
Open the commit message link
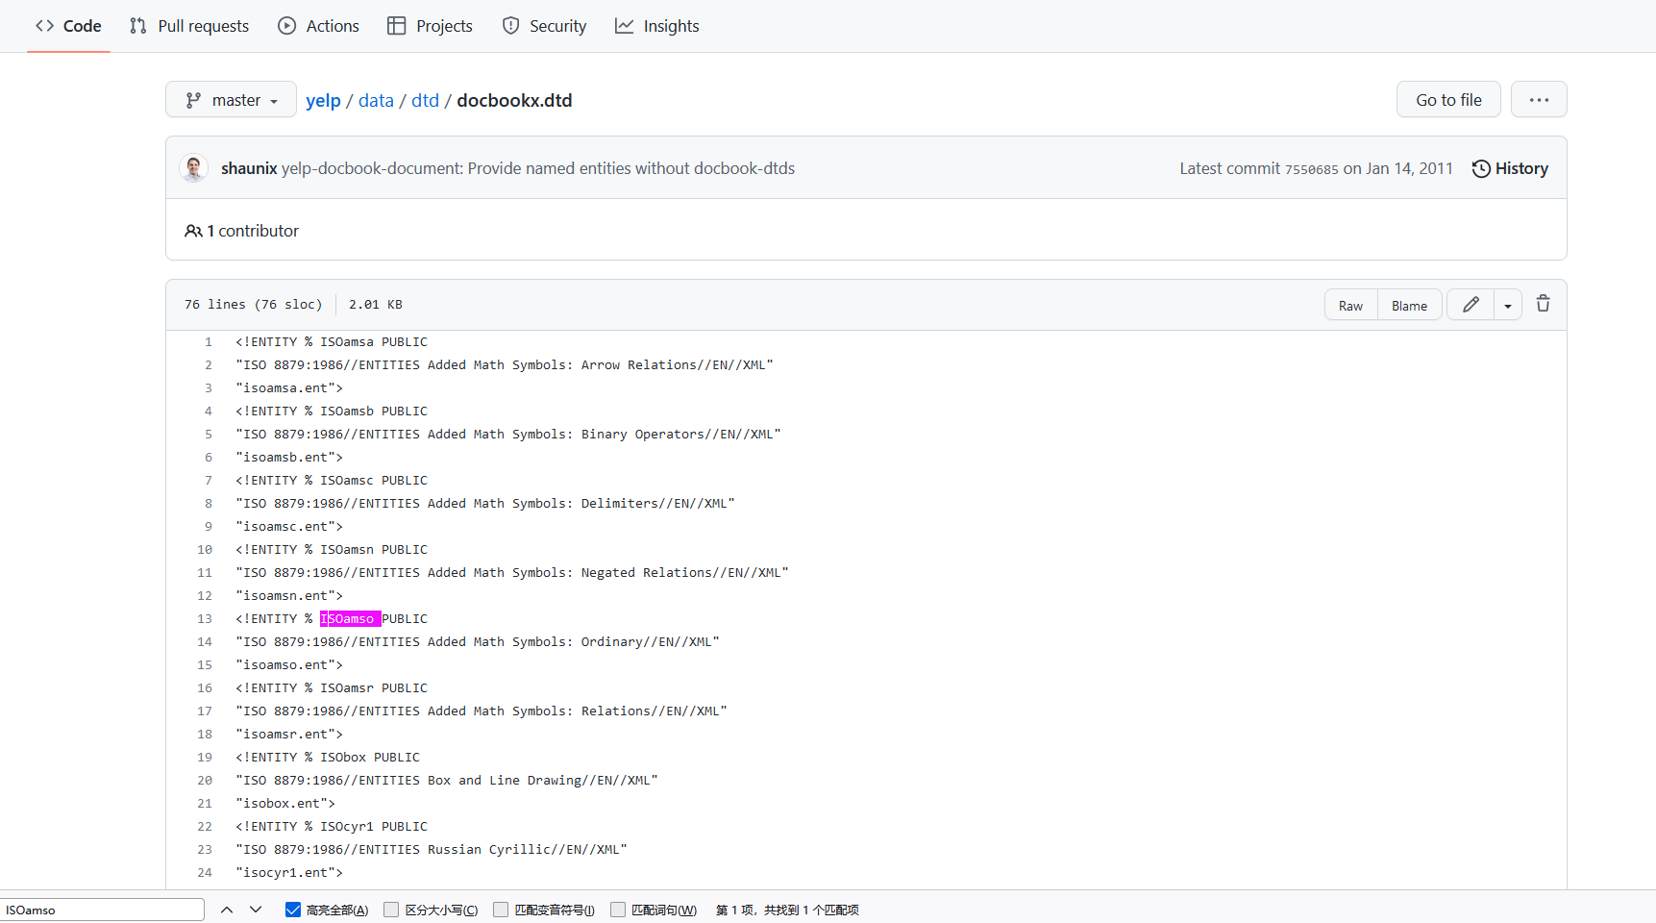tap(538, 168)
